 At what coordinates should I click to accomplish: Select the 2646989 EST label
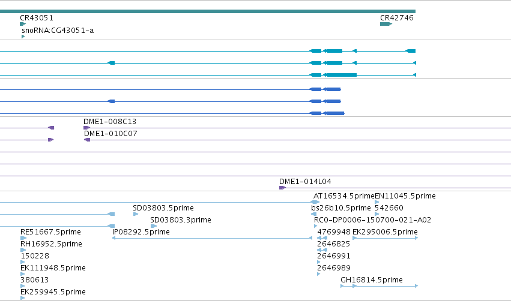(x=334, y=268)
